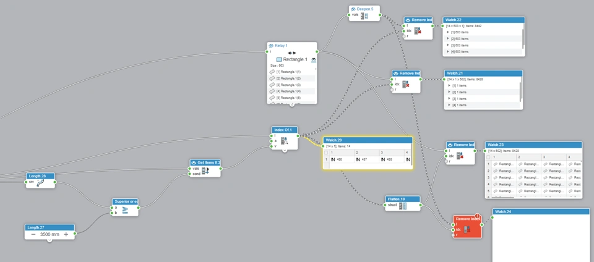The width and height of the screenshot is (594, 262).
Task: Select the Watch.22 title bar
Action: (484, 20)
